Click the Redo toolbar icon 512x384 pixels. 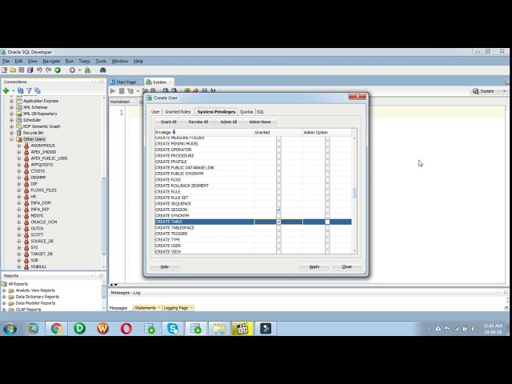coord(48,70)
